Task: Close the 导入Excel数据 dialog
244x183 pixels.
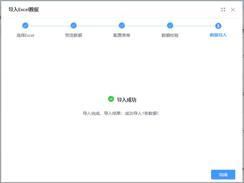Action: (x=233, y=10)
